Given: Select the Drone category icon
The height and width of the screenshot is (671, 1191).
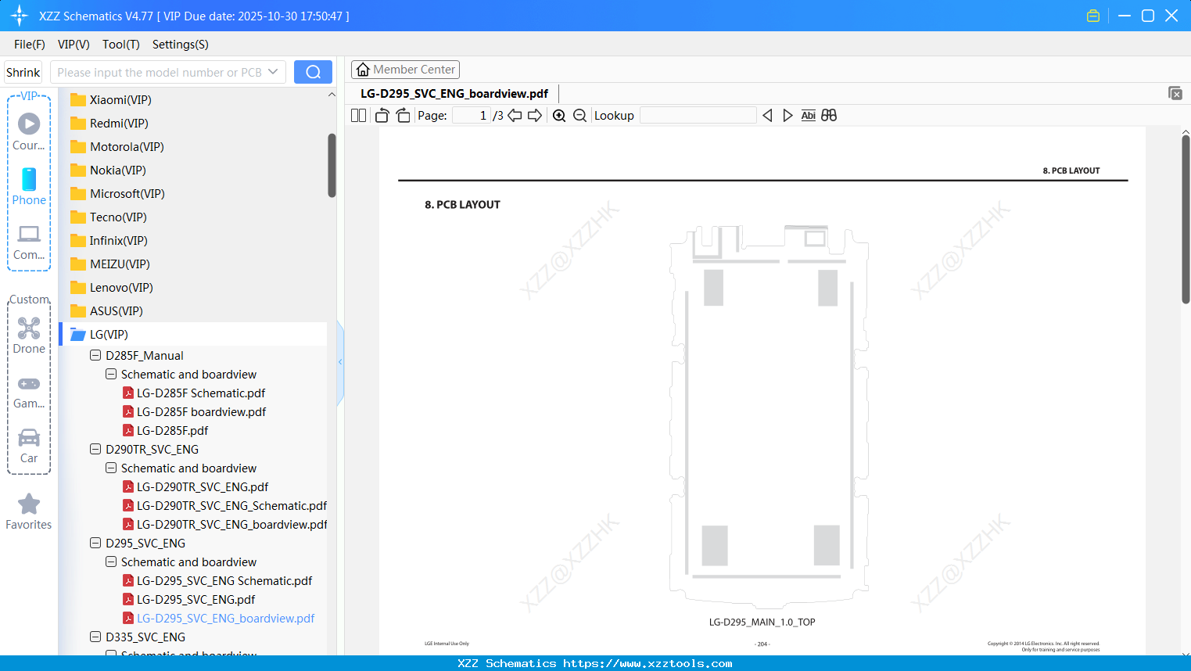Looking at the screenshot, I should point(29,335).
